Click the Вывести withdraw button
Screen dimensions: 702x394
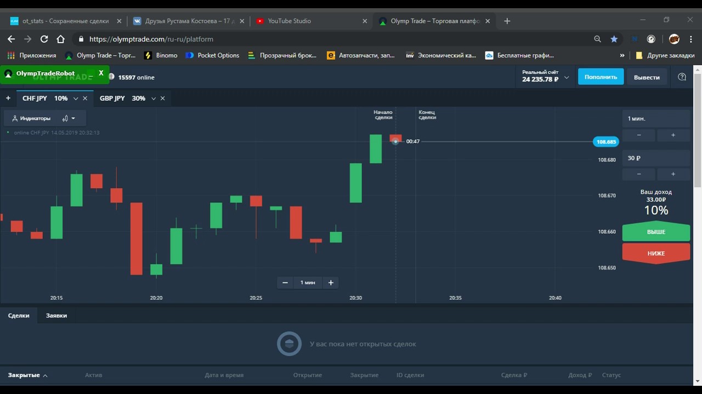[x=647, y=77]
